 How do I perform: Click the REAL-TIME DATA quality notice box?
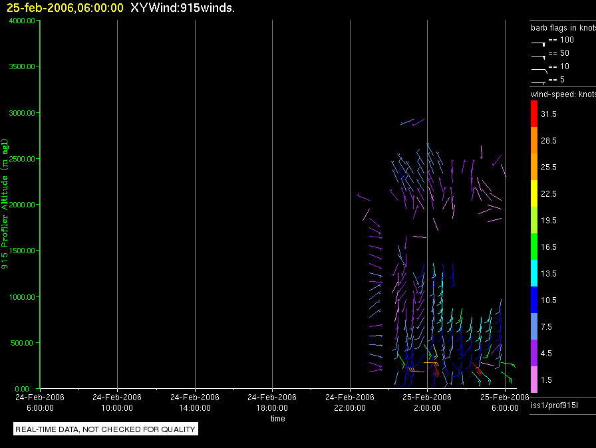(106, 429)
